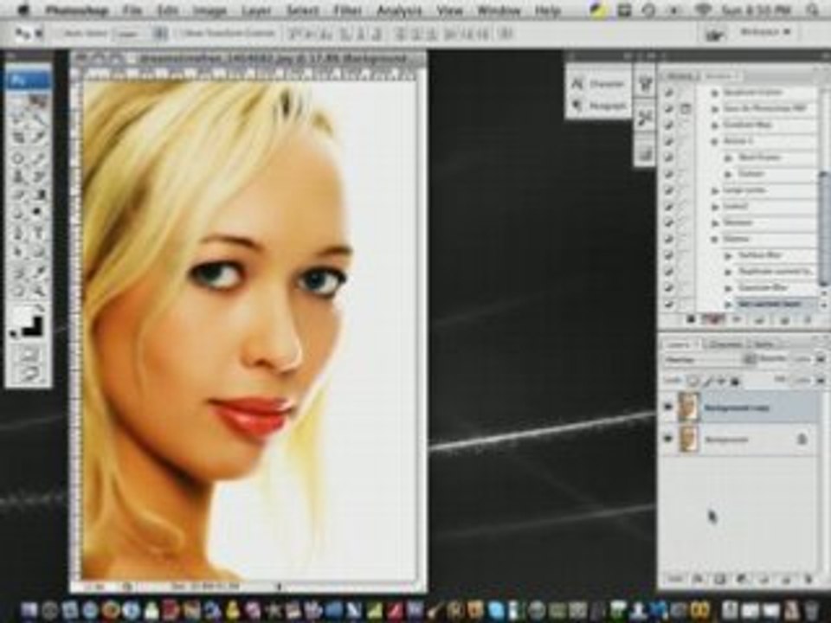Collapse the Action 1 group
The height and width of the screenshot is (623, 831).
[x=716, y=141]
